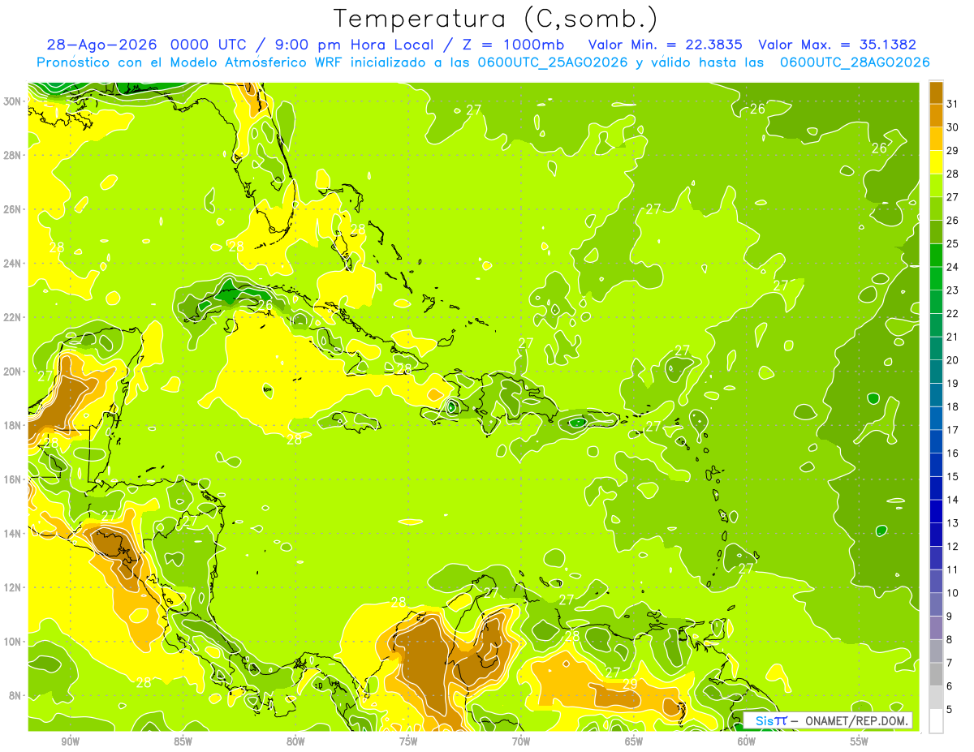Click the '14N' latitude axis label
The width and height of the screenshot is (974, 752).
[14, 533]
